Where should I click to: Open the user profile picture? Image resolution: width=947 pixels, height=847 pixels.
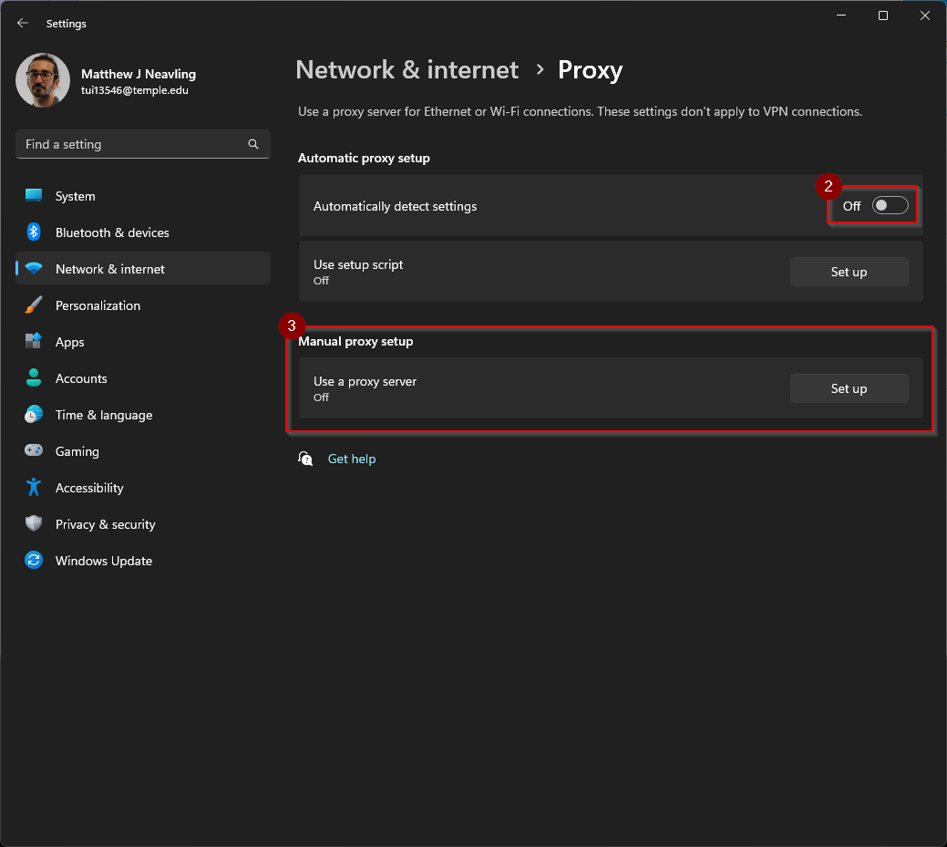(43, 80)
